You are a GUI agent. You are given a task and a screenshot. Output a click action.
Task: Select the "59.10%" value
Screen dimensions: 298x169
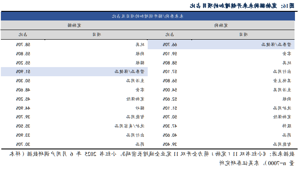coord(170,54)
